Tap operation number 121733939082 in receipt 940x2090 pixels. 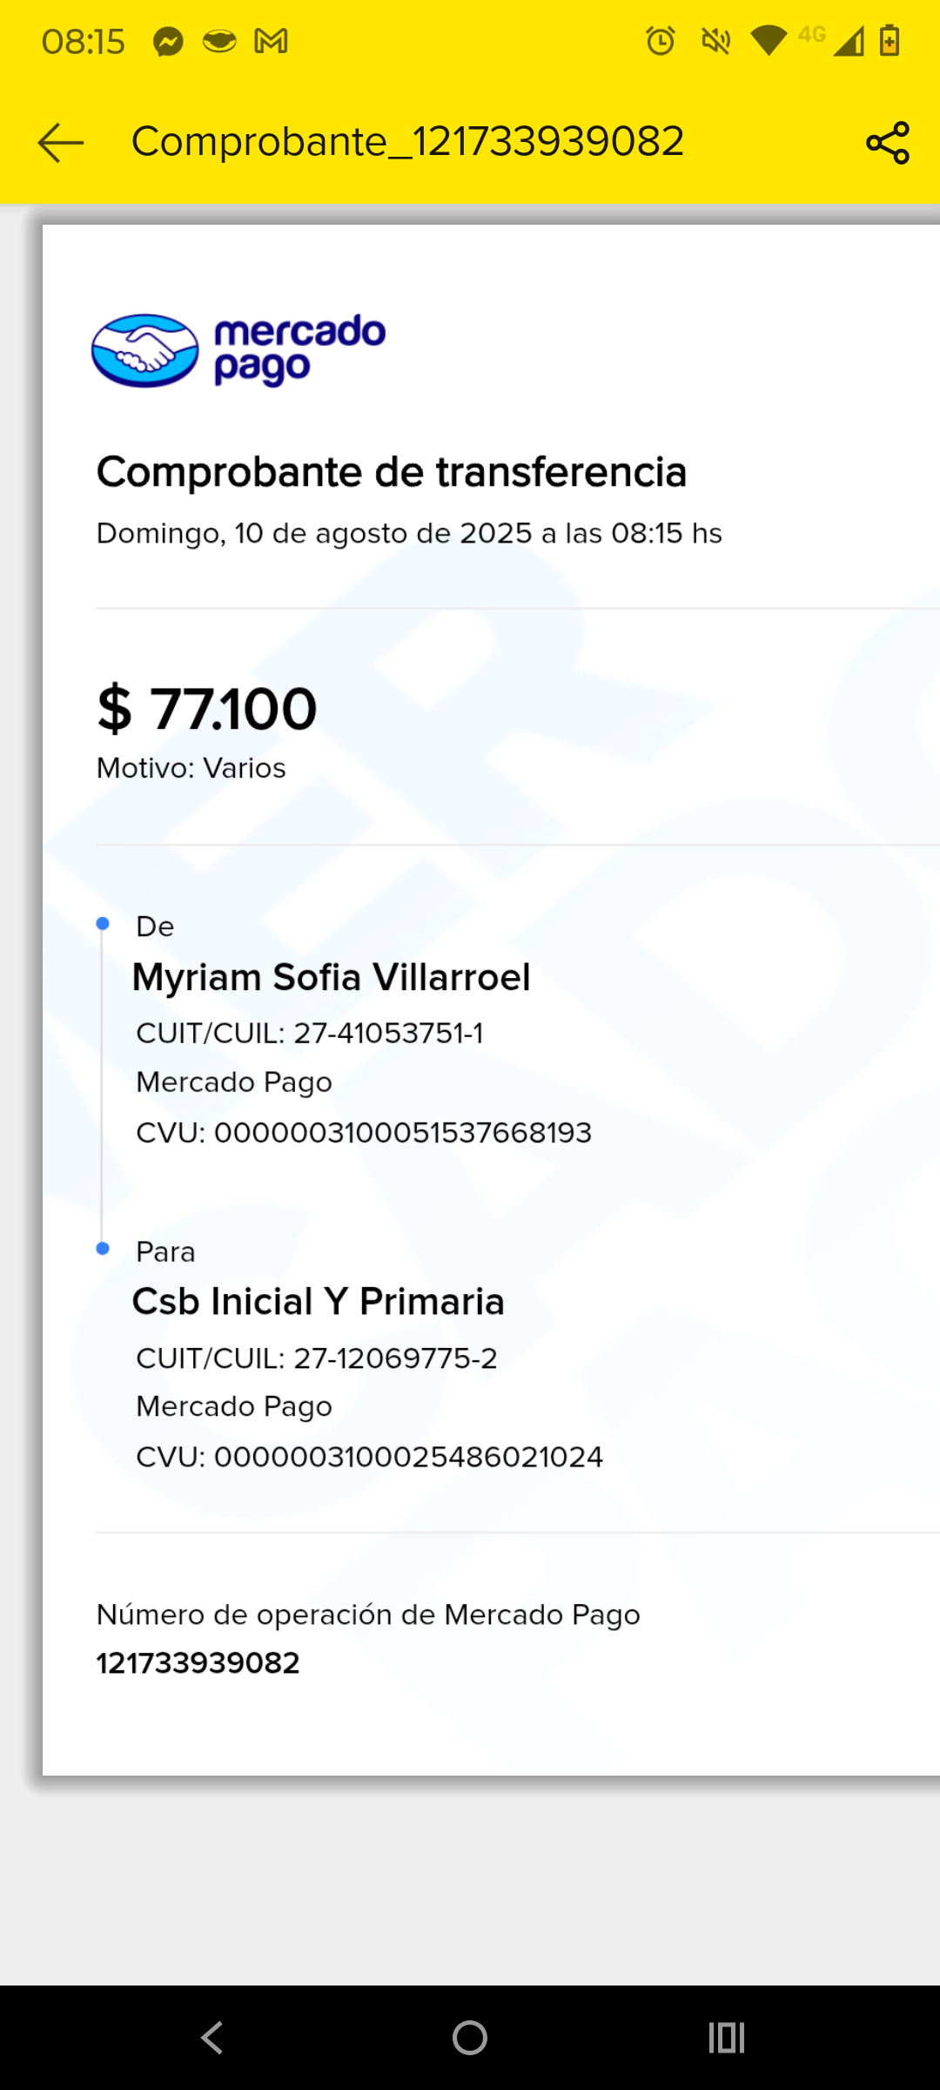[198, 1663]
